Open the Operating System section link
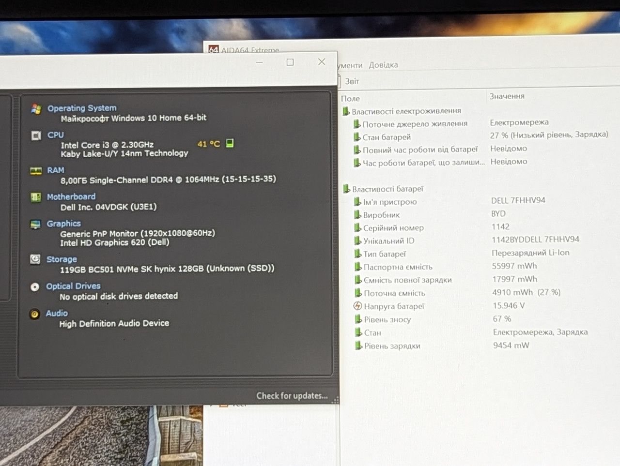 coord(82,108)
